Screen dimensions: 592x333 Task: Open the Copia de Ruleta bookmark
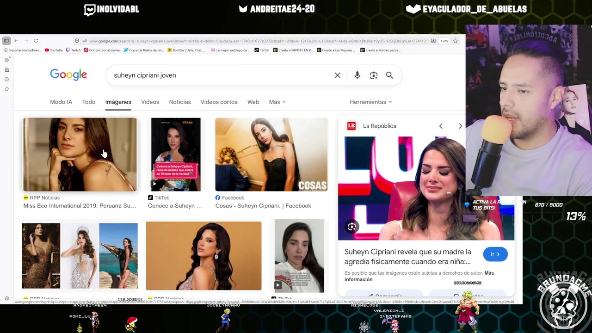point(144,50)
